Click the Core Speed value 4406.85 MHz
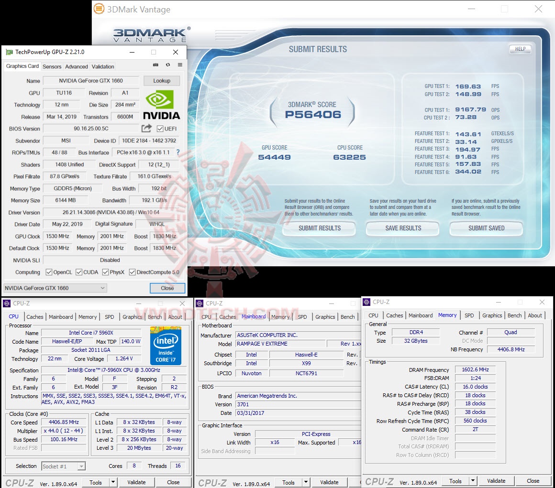The height and width of the screenshot is (488, 555). [x=64, y=422]
